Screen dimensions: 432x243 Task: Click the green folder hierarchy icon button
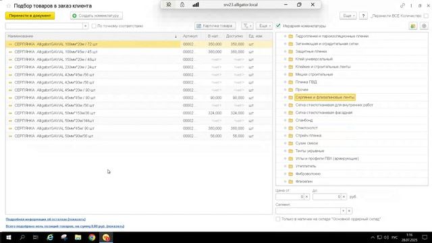coord(413,26)
